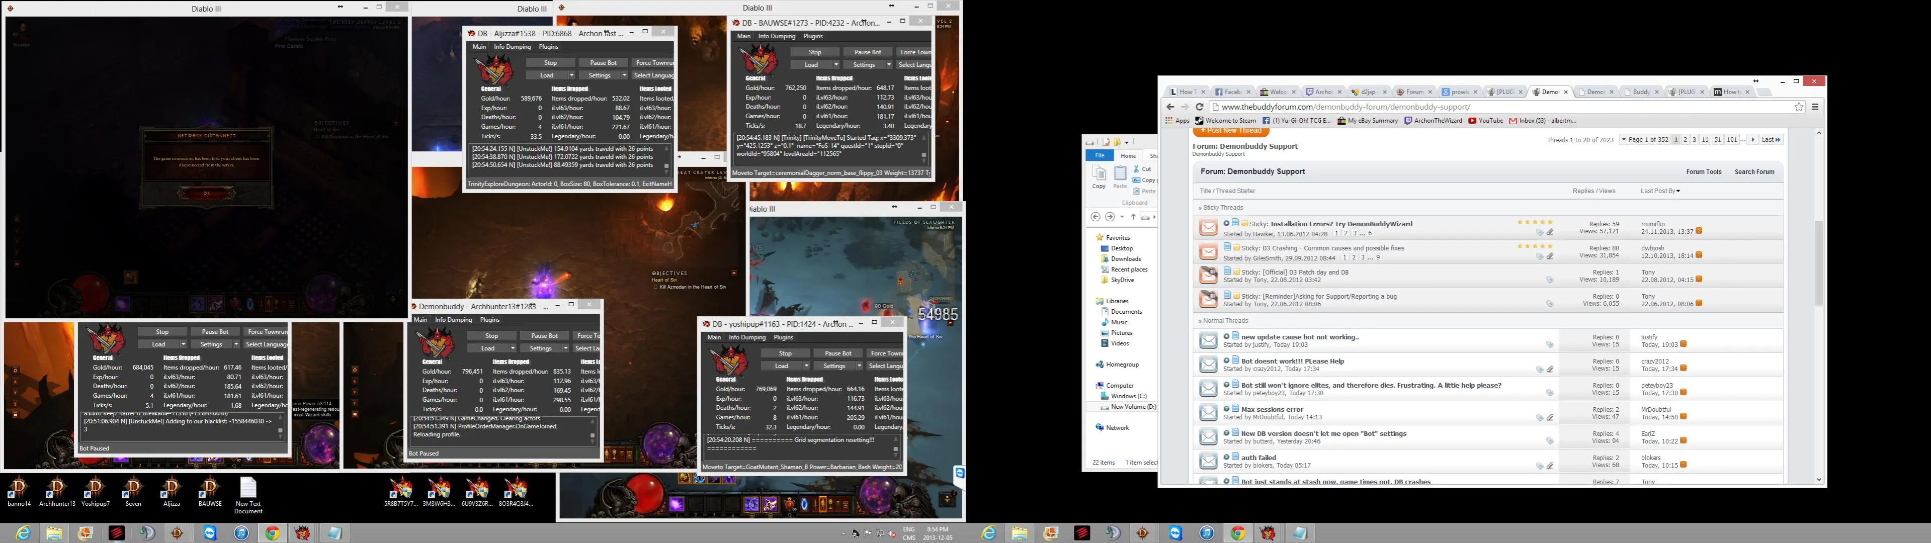Open Internet Explorer from the right monitor taskbar
The image size is (1931, 543).
[989, 533]
